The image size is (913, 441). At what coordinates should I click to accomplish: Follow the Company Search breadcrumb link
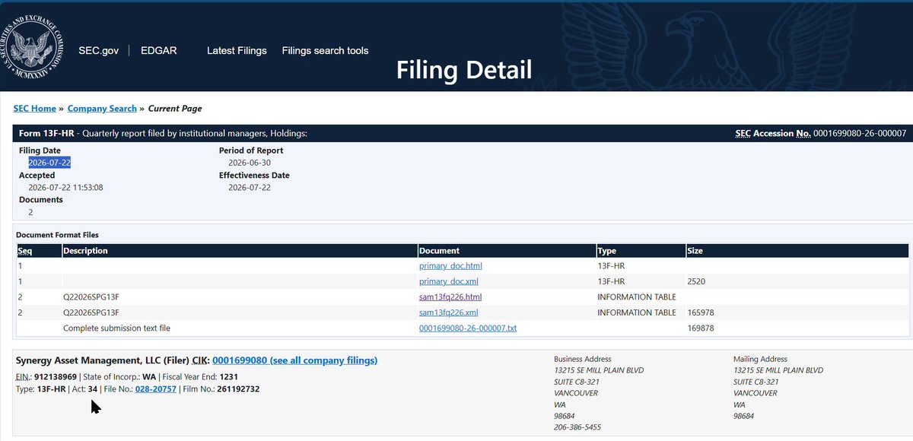[102, 109]
